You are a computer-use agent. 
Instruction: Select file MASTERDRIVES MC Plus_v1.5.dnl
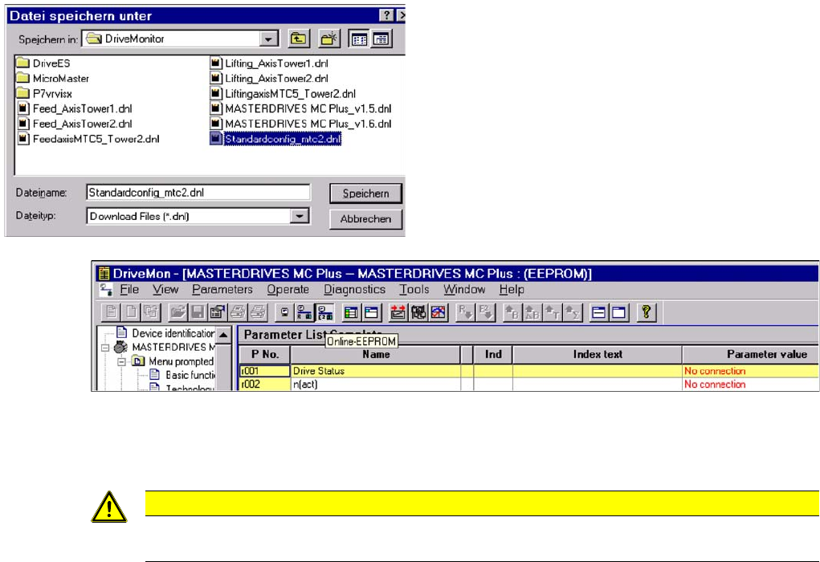coord(300,108)
